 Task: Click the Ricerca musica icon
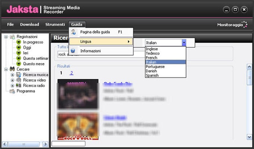point(19,75)
